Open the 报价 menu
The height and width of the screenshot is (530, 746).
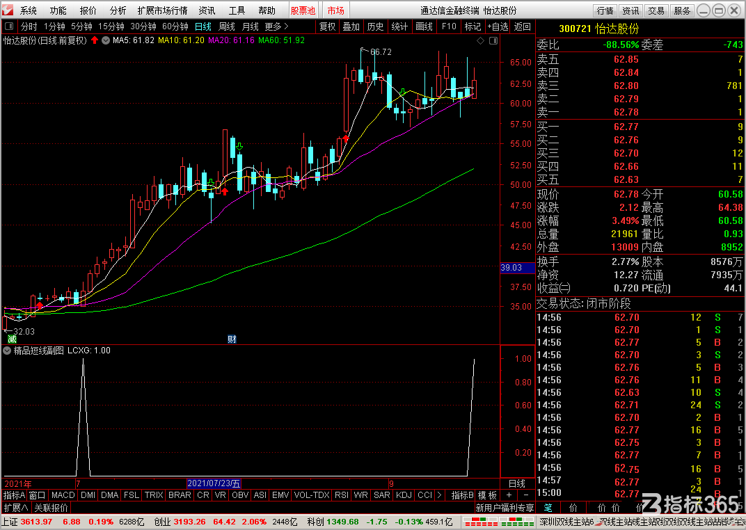click(88, 10)
